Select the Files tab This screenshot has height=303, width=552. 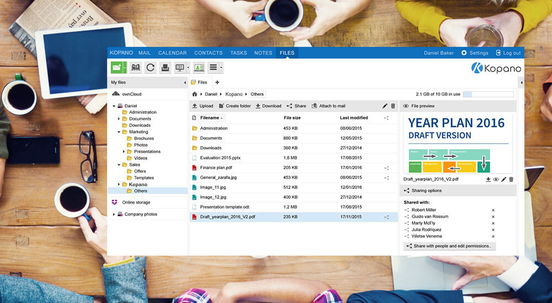pyautogui.click(x=201, y=82)
